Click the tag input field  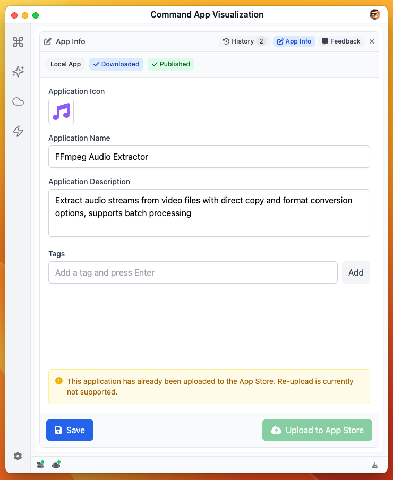point(193,272)
